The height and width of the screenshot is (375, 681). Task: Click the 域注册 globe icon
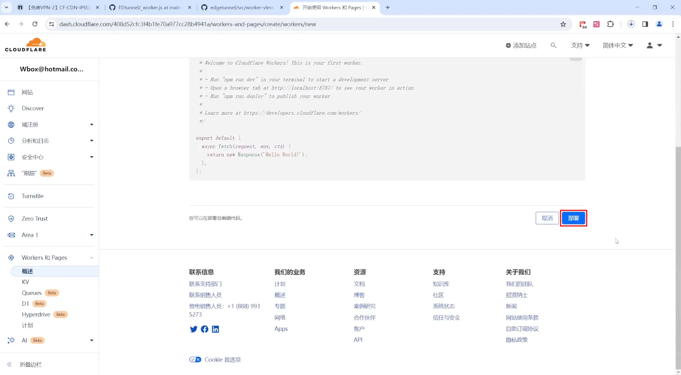(11, 125)
